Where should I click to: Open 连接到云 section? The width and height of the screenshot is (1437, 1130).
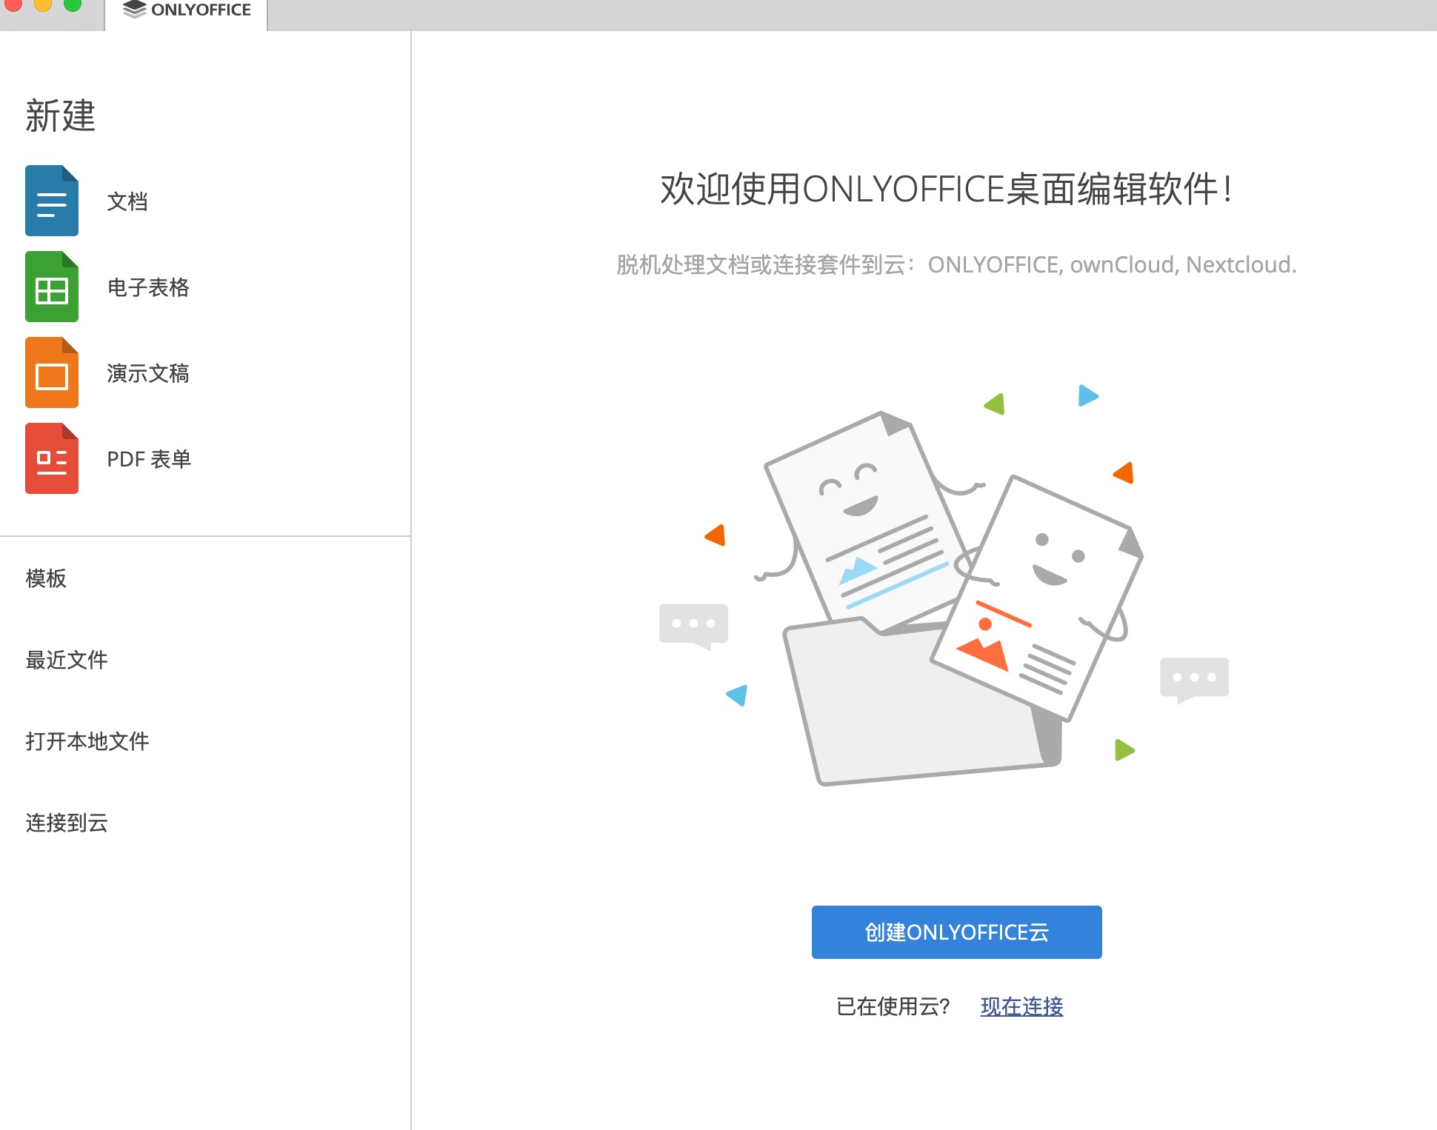(67, 823)
